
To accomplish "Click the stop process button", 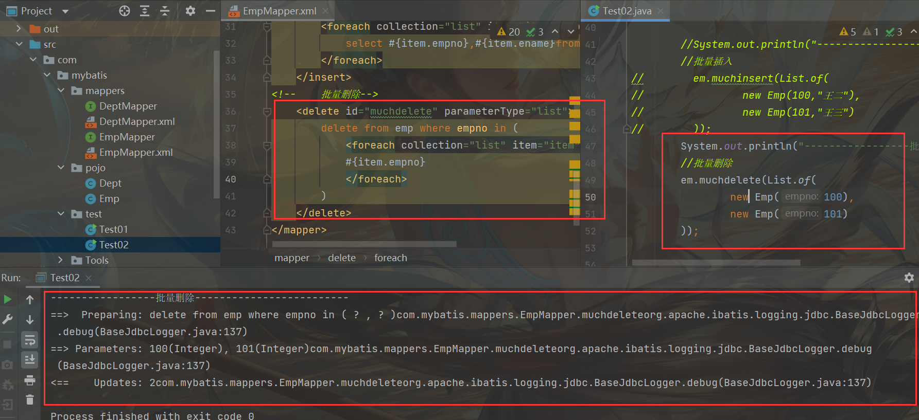I will click(8, 344).
